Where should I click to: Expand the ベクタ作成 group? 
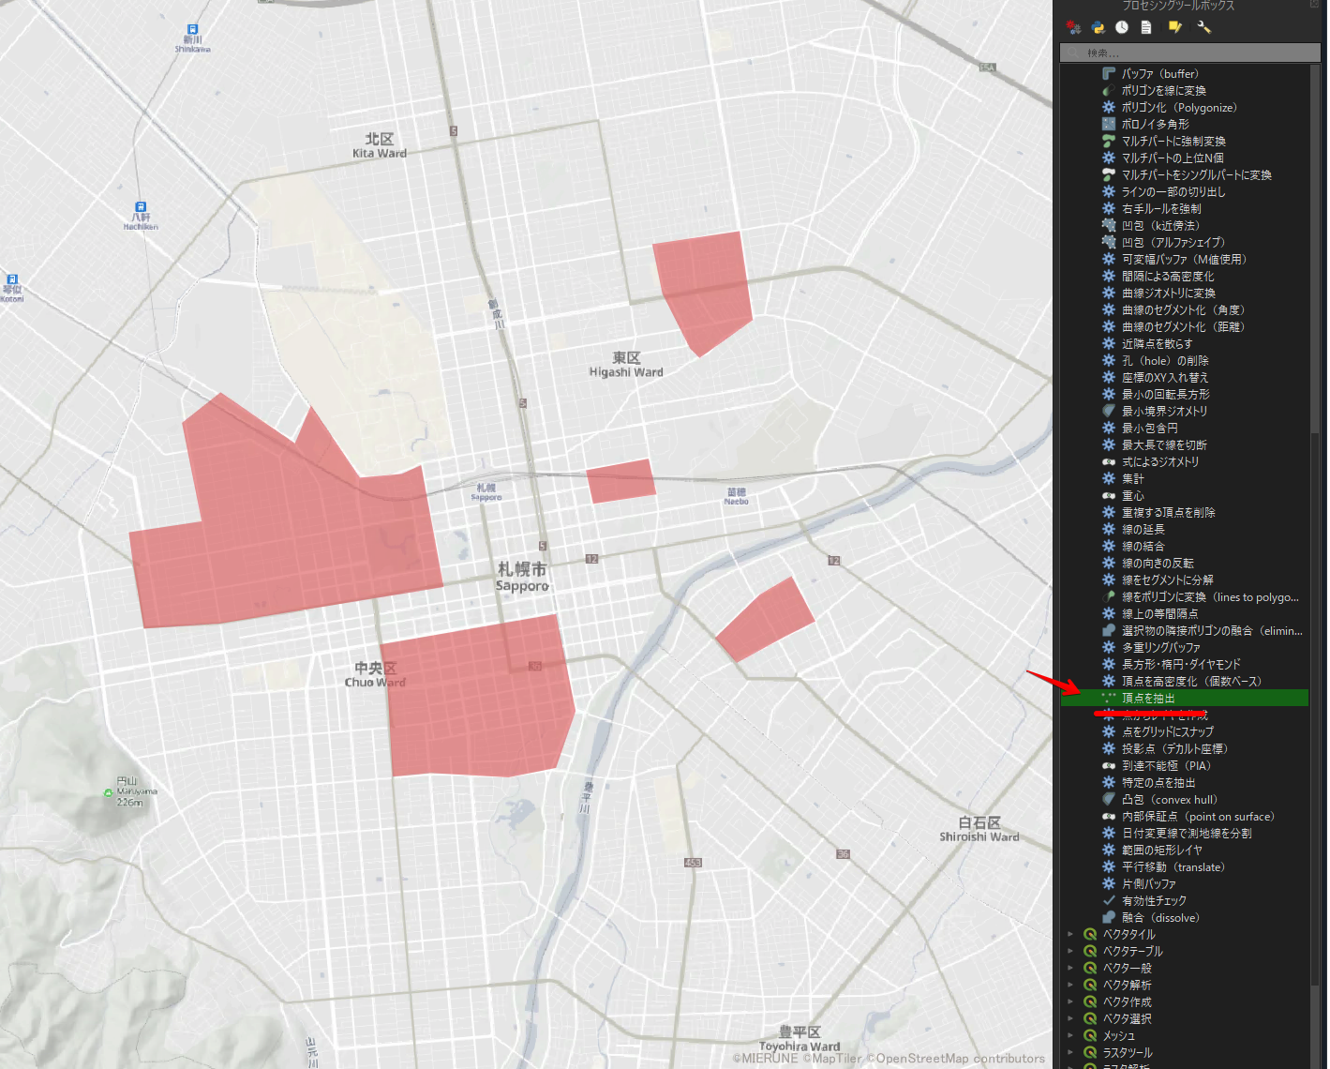point(1070,1002)
